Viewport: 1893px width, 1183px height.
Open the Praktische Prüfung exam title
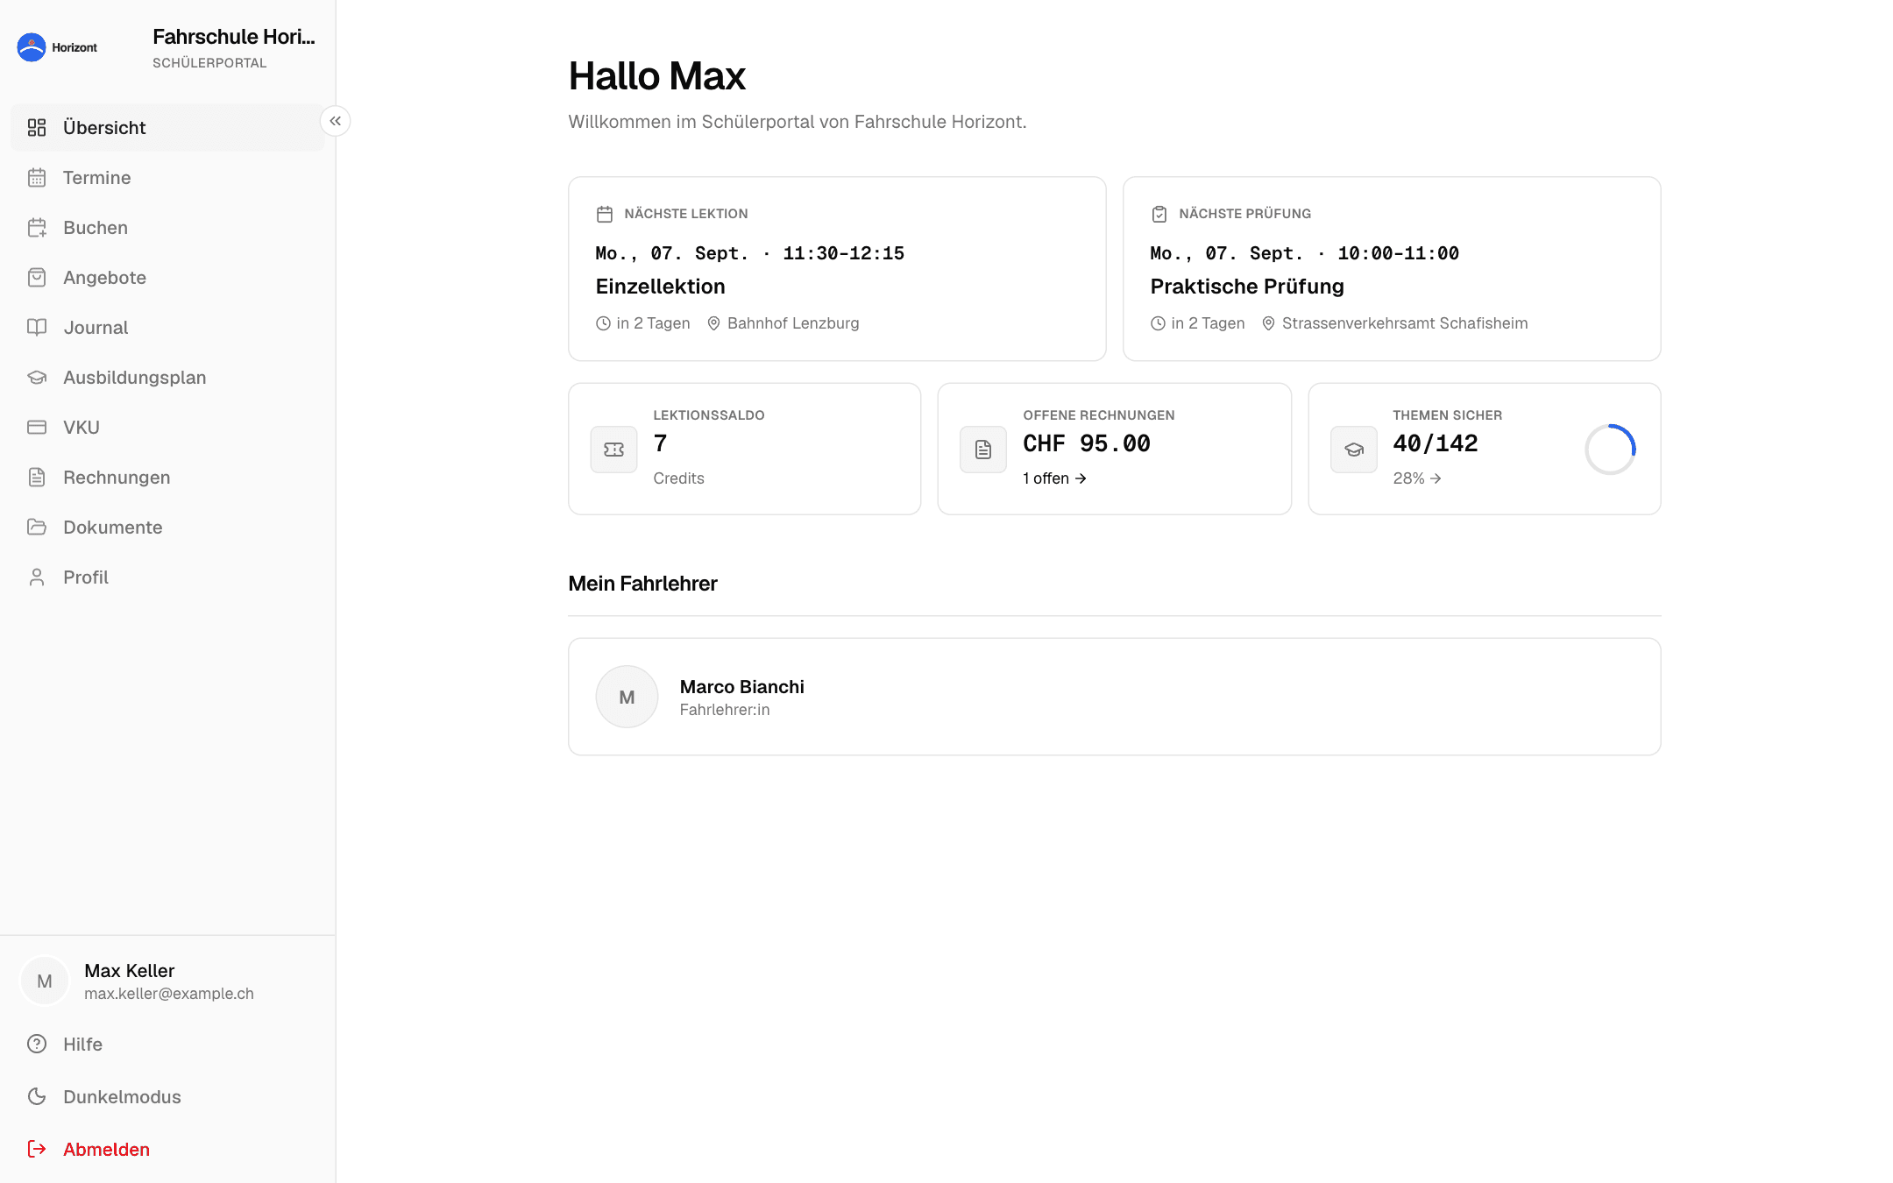tap(1247, 287)
